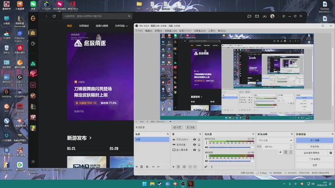
Task: Open OBS 文件(F) menu
Action: tap(139, 31)
